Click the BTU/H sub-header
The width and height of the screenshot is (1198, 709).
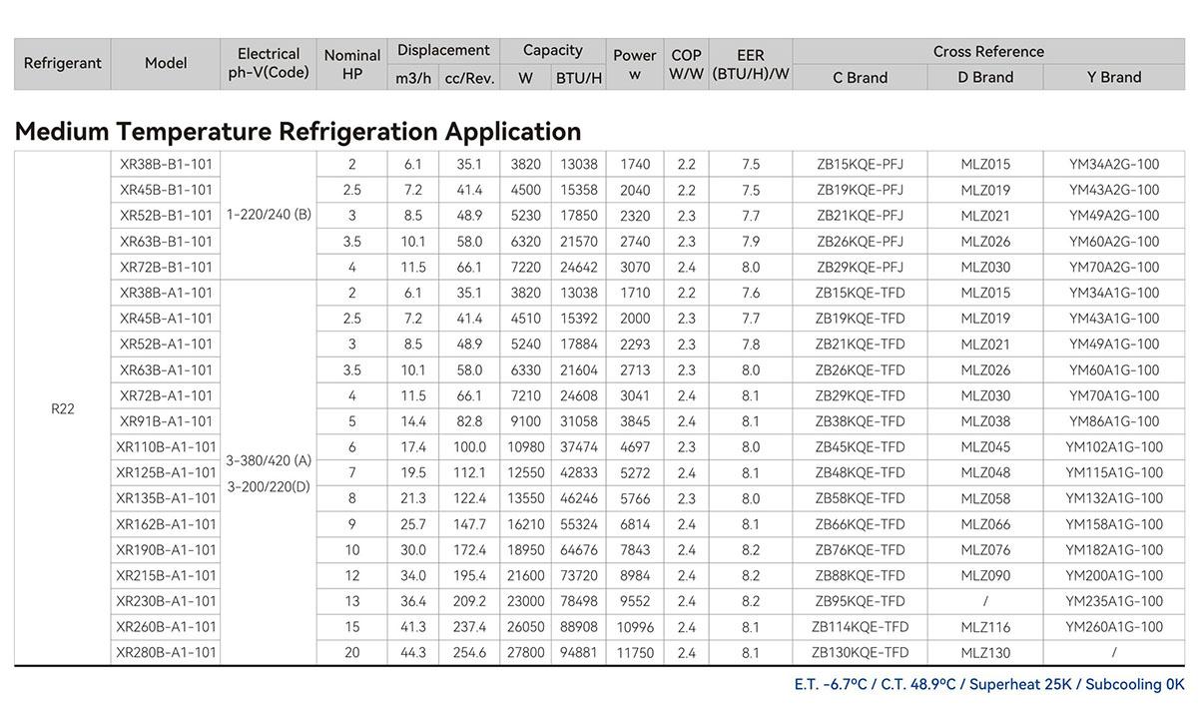click(x=579, y=78)
